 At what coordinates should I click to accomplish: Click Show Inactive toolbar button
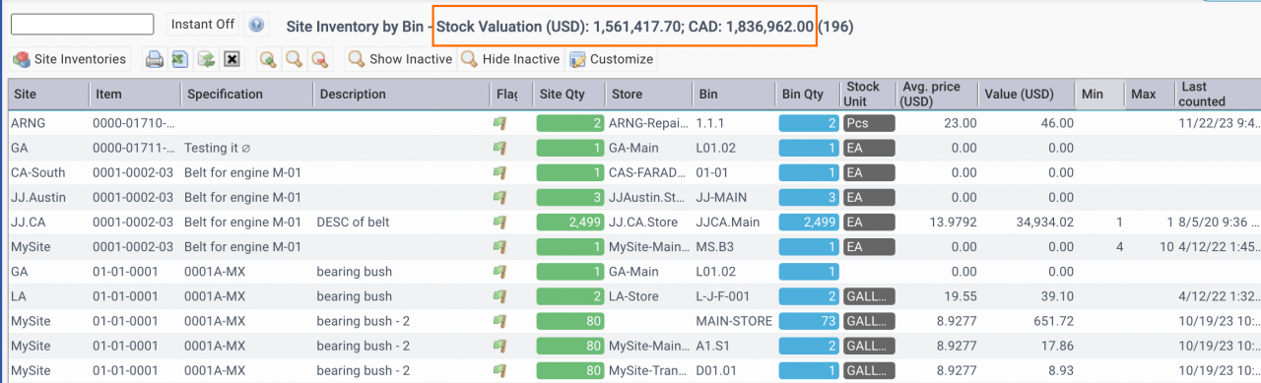pyautogui.click(x=401, y=59)
